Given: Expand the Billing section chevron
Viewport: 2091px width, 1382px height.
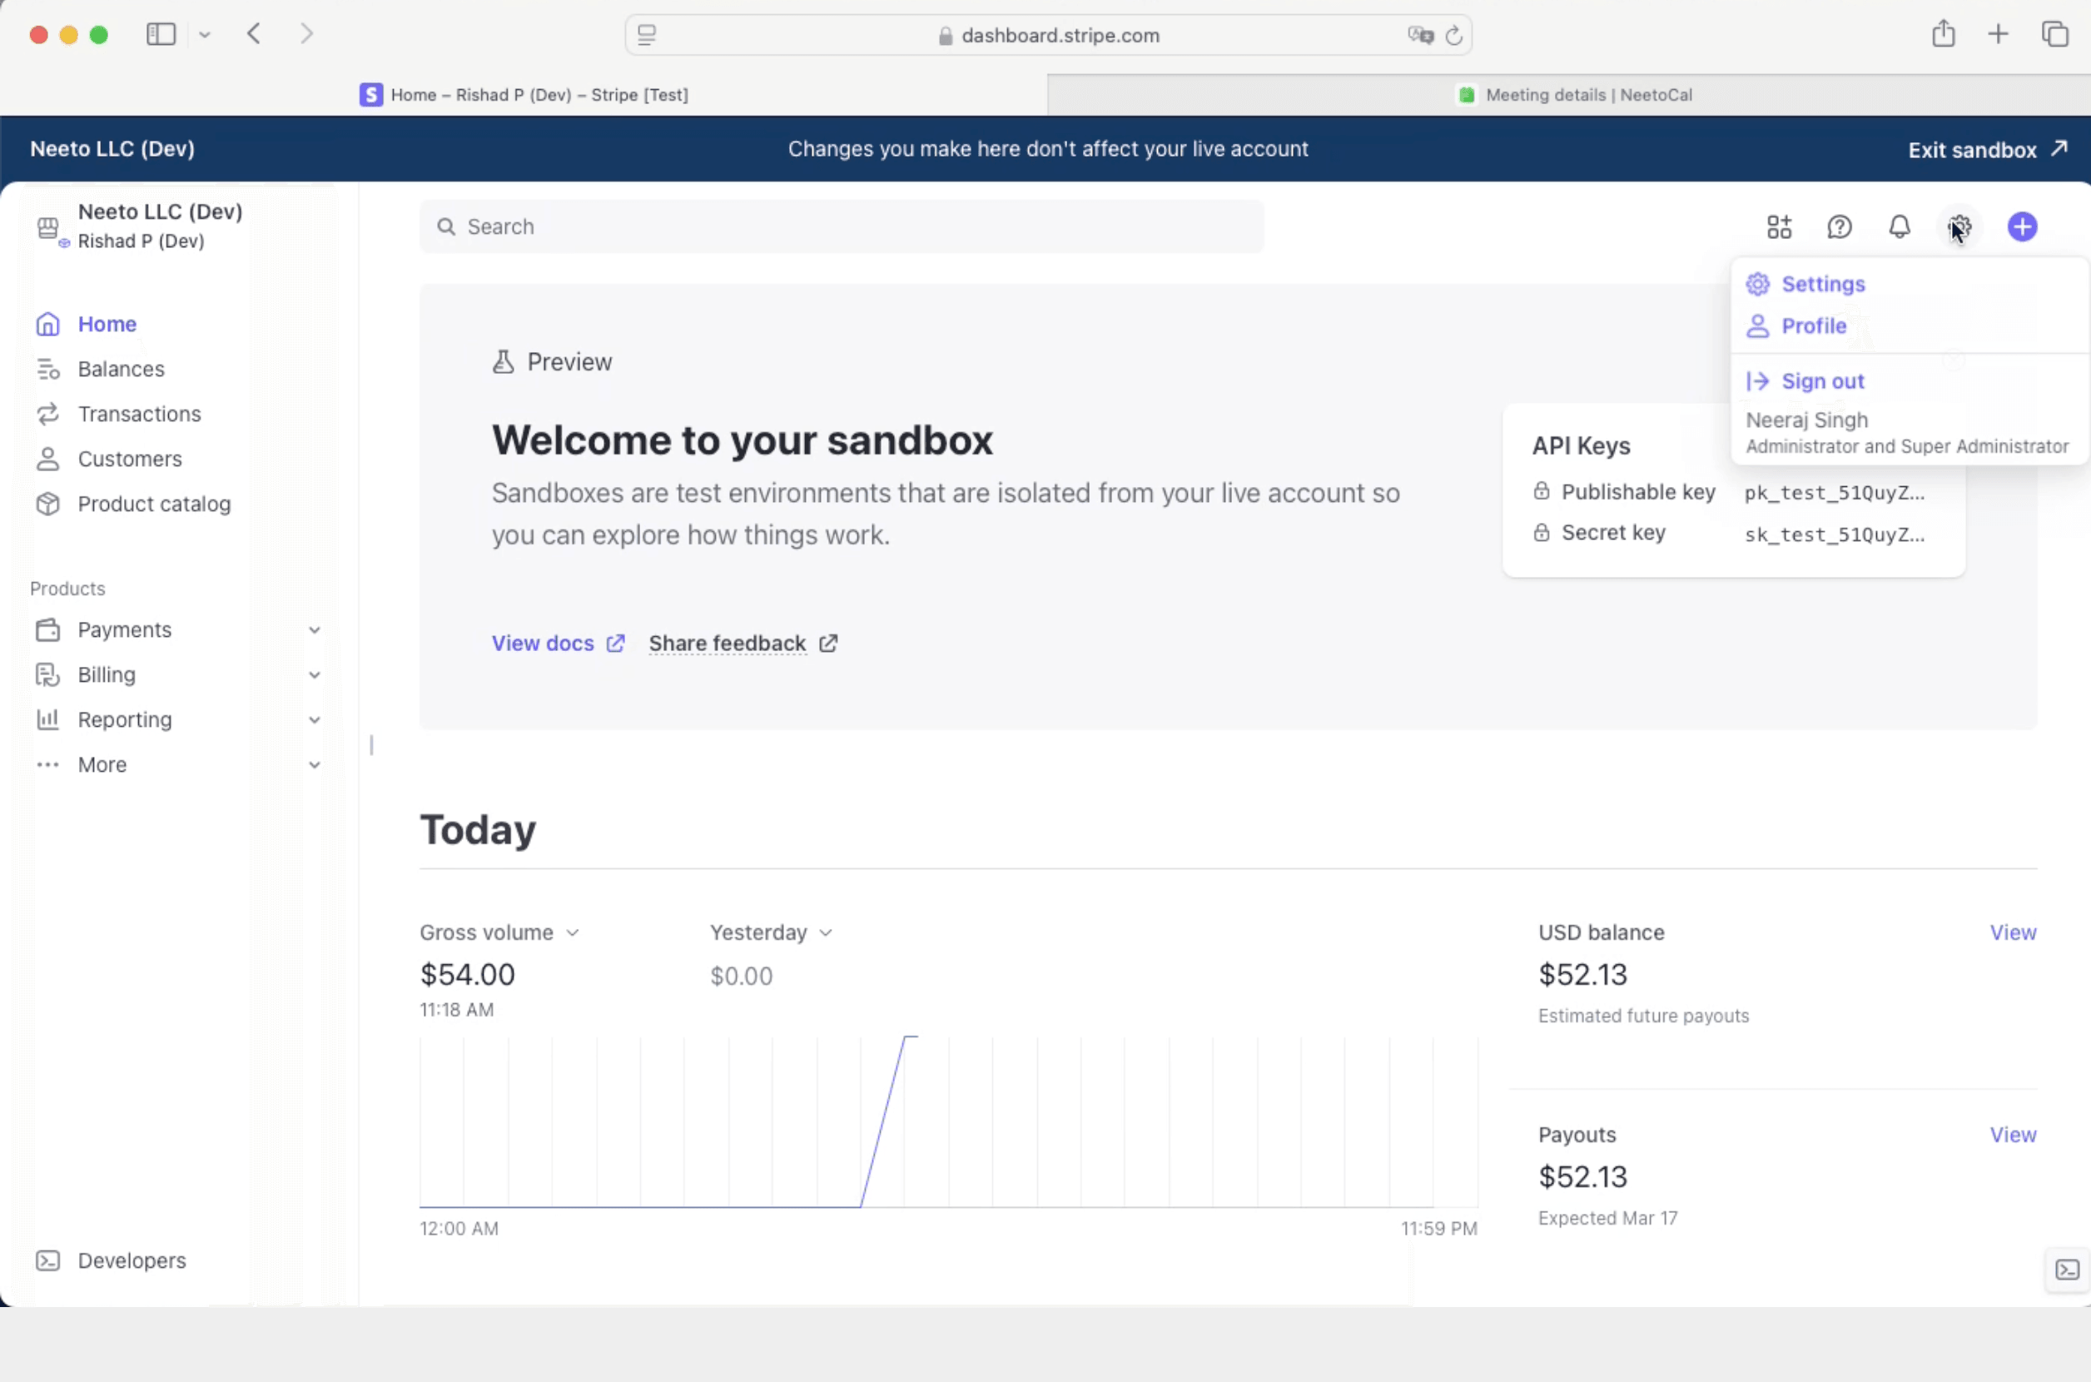Looking at the screenshot, I should coord(314,675).
